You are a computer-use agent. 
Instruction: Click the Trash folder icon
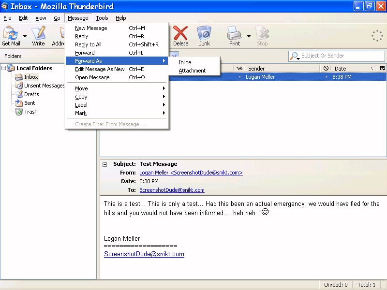coord(19,112)
